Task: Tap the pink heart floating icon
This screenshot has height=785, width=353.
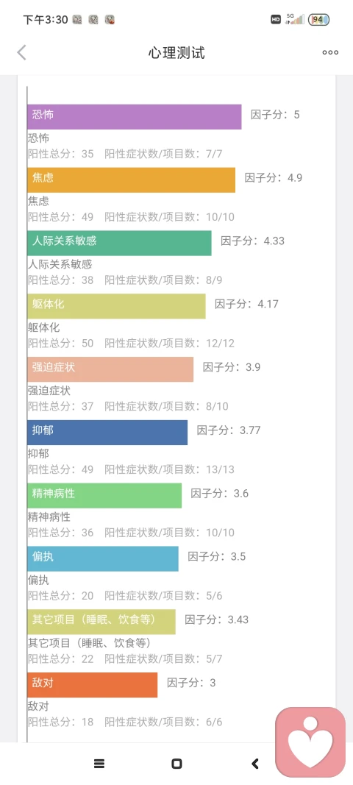Action: point(310,741)
